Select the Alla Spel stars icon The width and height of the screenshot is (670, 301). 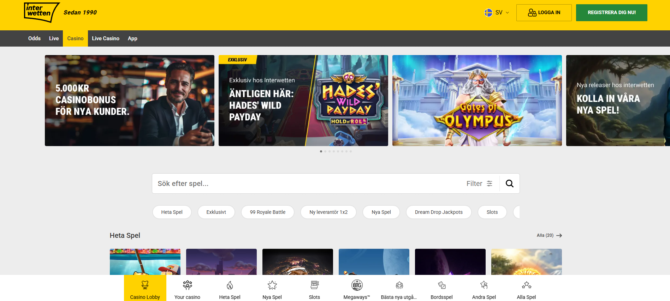pos(526,285)
